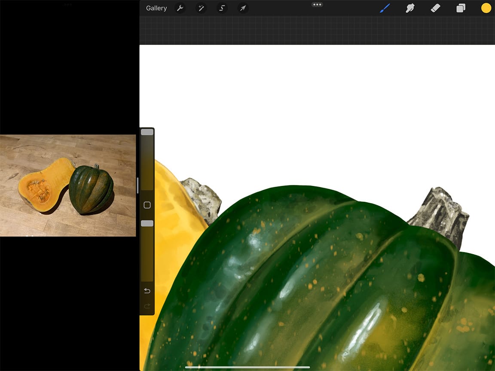The width and height of the screenshot is (495, 371).
Task: Open the Layers panel
Action: point(461,8)
